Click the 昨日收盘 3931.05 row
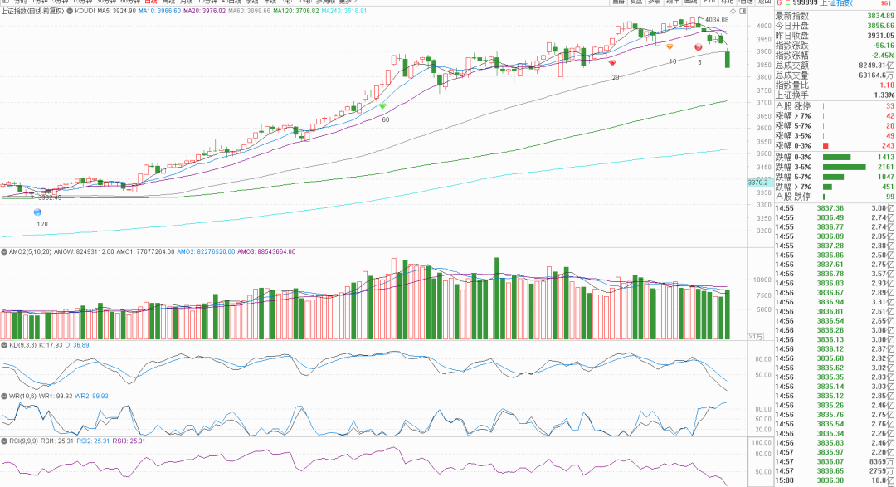 [x=835, y=36]
